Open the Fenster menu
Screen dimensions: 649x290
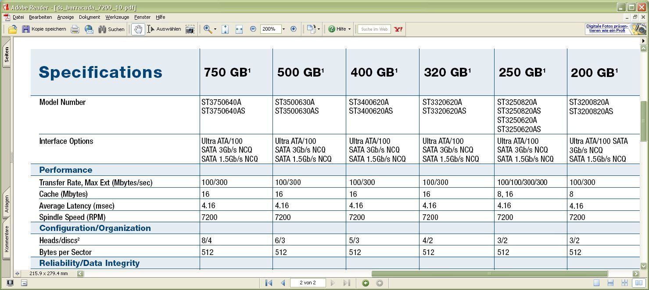click(142, 17)
